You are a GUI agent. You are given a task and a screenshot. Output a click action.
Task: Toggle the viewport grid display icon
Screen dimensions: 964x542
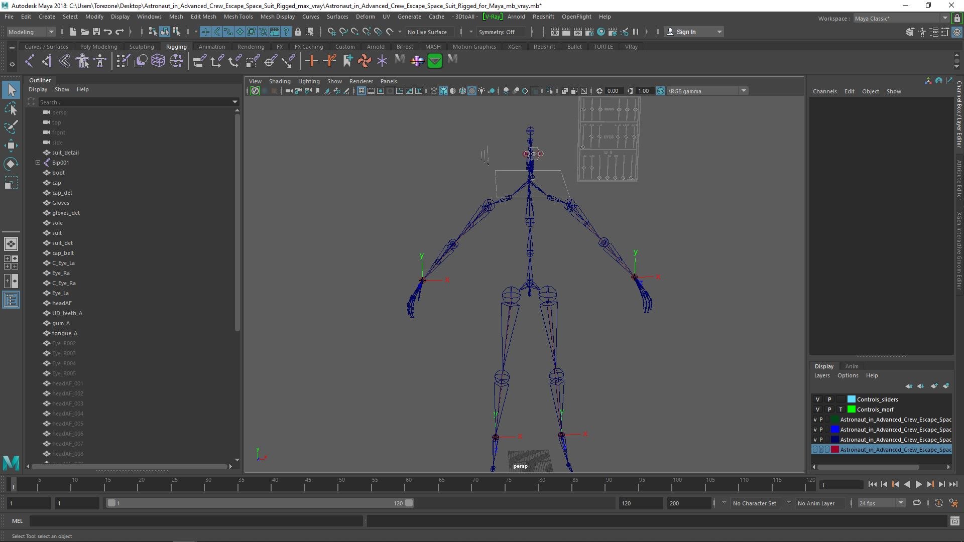point(361,91)
